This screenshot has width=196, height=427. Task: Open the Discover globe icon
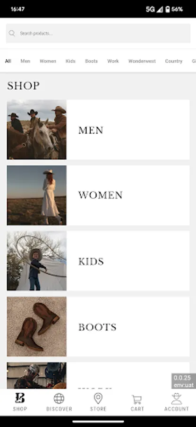(x=59, y=399)
